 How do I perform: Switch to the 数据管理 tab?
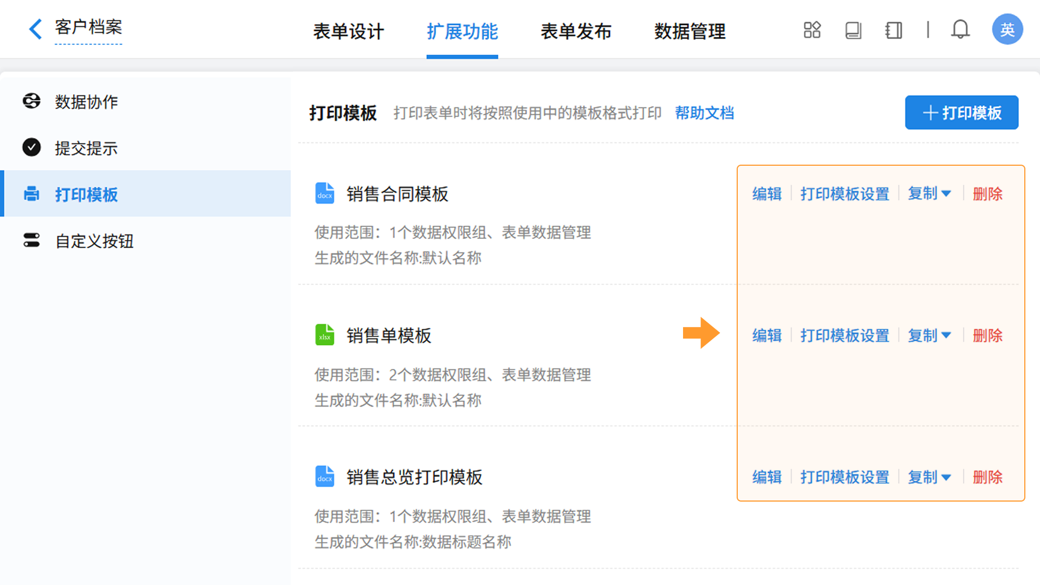click(x=690, y=31)
